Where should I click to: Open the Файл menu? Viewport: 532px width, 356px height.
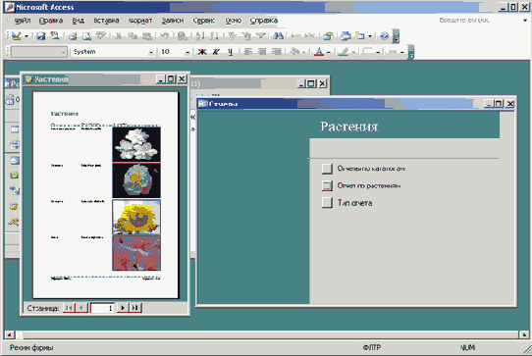(x=22, y=21)
